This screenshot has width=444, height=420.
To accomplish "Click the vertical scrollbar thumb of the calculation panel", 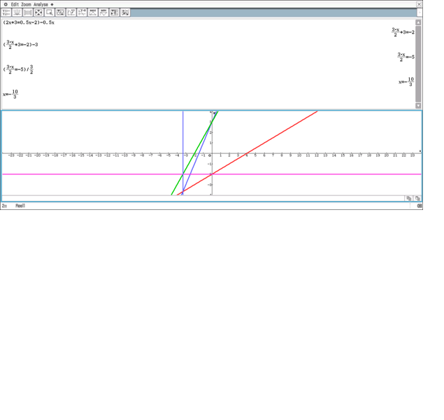I will pyautogui.click(x=418, y=63).
